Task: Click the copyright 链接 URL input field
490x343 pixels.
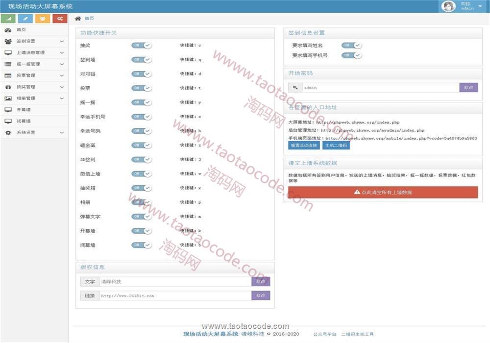Action: pyautogui.click(x=175, y=296)
